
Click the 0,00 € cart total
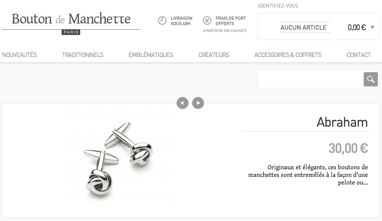(x=357, y=27)
